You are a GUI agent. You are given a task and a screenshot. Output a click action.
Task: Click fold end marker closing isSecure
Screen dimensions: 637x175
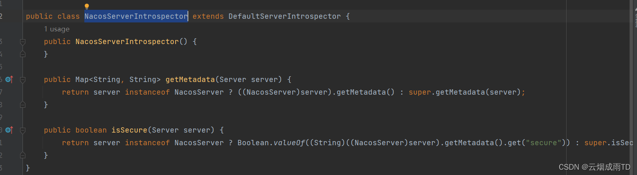click(23, 155)
